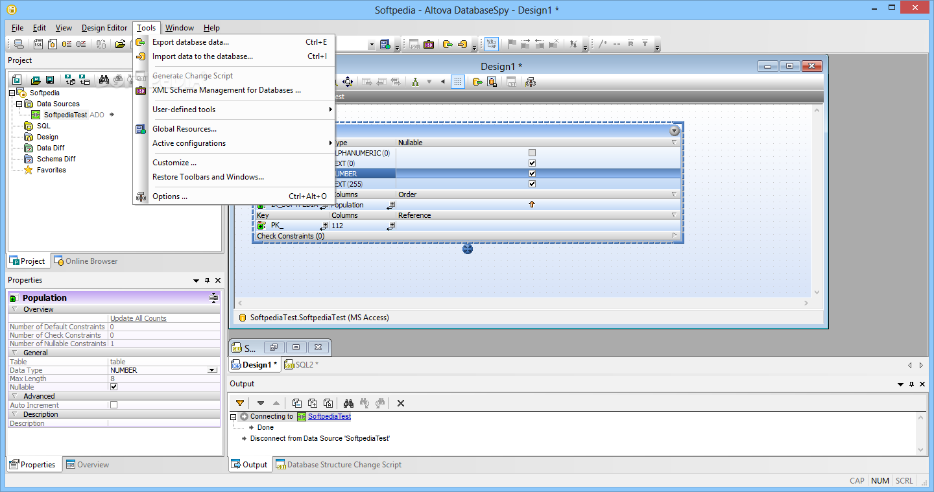Open the Design Editor menu

point(104,28)
